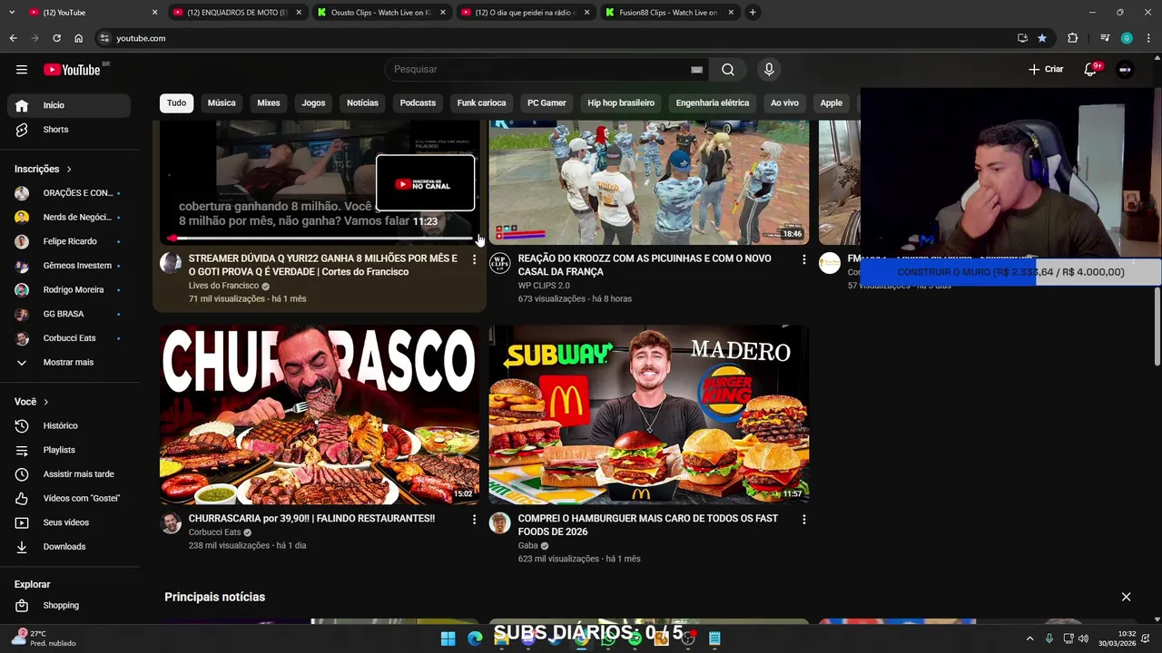The height and width of the screenshot is (653, 1162).
Task: Open the on-screen keyboard icon in search
Action: click(696, 70)
